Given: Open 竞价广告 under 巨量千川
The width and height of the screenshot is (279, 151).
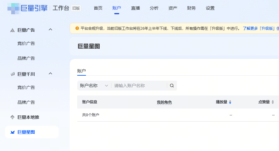Looking at the screenshot, I should (x=26, y=87).
